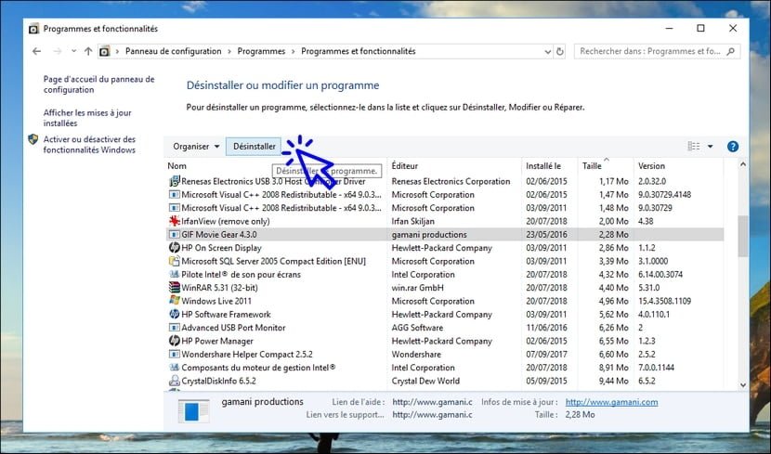Open Afficher les mises à jour installées
Screen dimensions: 771x454
87,118
